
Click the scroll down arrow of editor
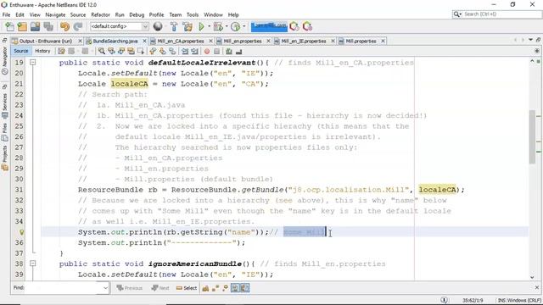[532, 277]
